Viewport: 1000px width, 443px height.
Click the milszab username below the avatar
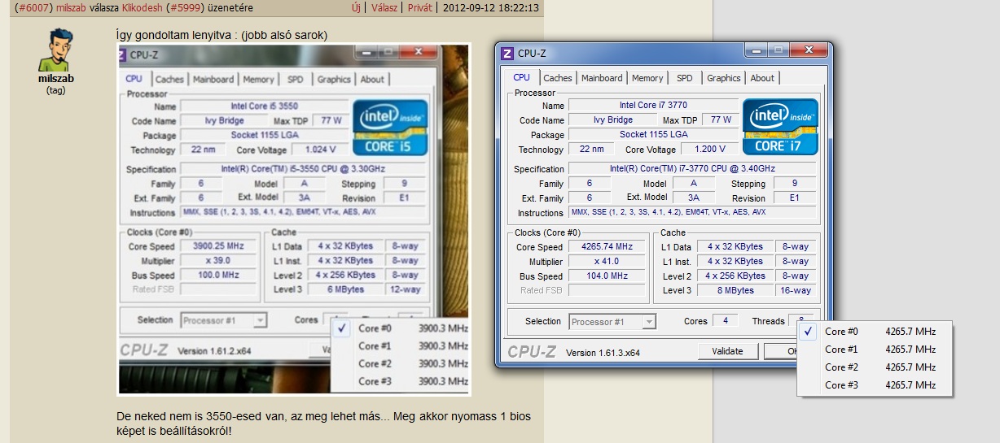(55, 80)
